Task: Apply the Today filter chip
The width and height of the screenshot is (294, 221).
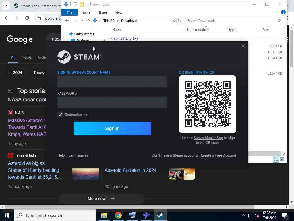Action: coord(39,73)
